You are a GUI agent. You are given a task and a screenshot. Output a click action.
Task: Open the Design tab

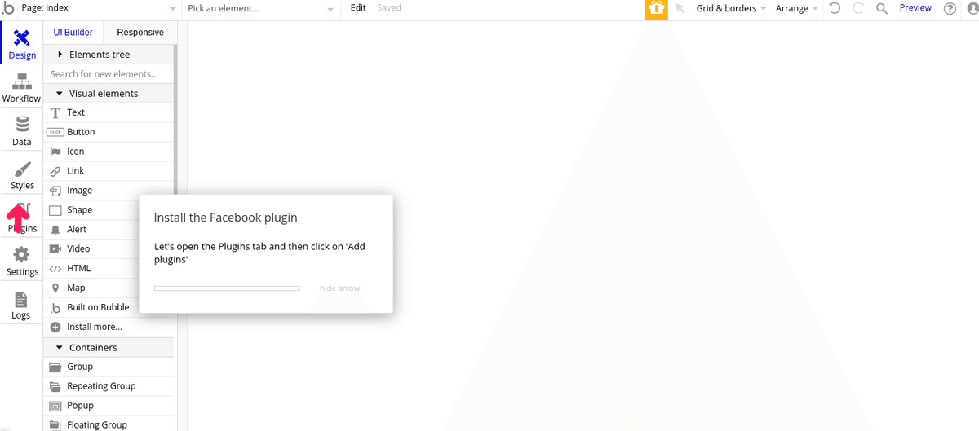[22, 44]
